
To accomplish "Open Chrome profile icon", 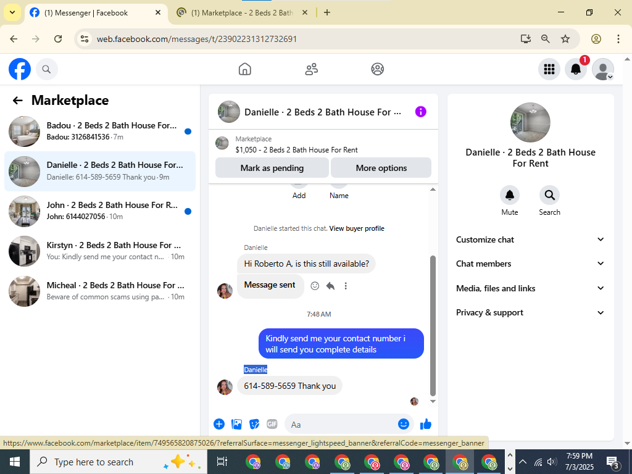I will tap(596, 39).
